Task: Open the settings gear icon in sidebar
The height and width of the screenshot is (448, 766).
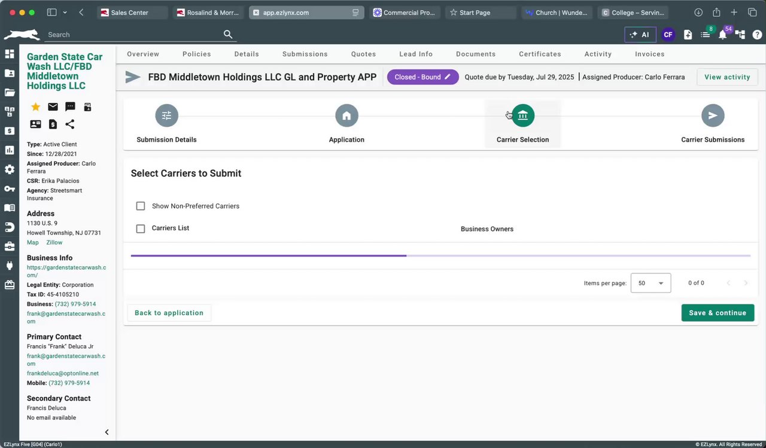Action: (x=10, y=169)
